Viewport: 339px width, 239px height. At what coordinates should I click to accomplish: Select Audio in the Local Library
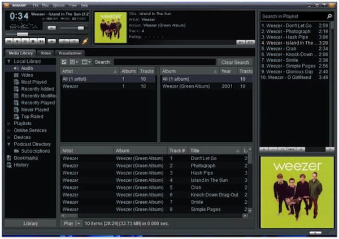[x=27, y=69]
